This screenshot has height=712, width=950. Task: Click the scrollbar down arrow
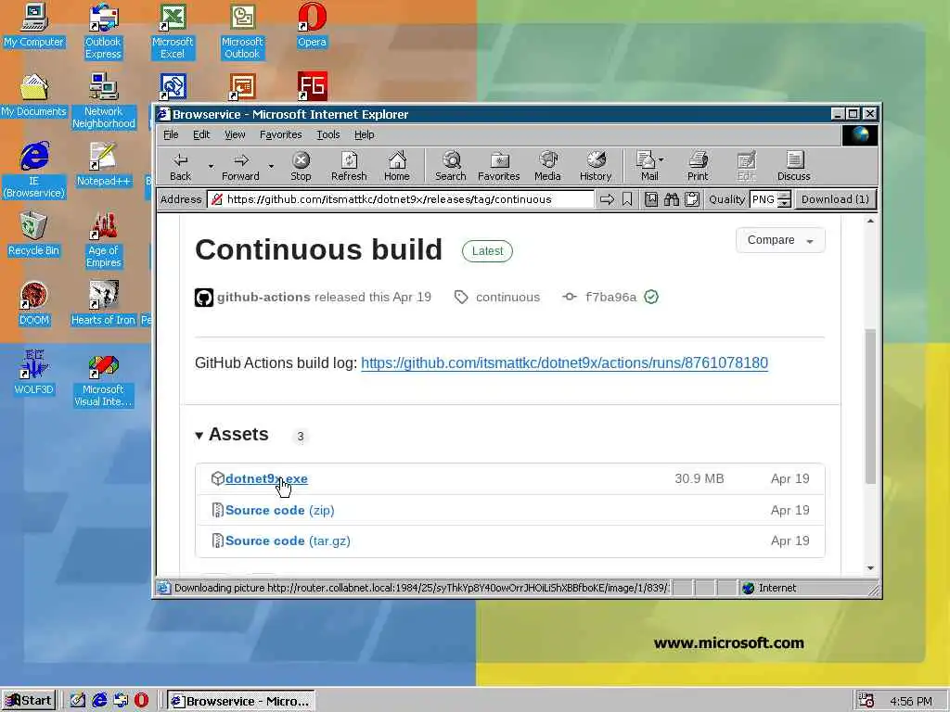[870, 568]
